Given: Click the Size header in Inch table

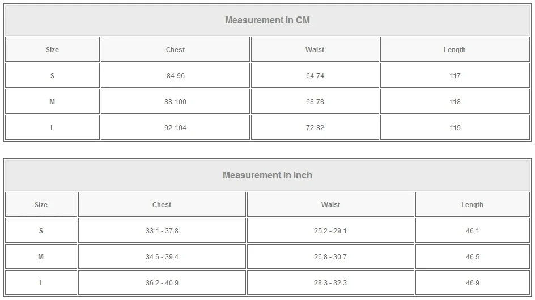Looking at the screenshot, I should [41, 205].
